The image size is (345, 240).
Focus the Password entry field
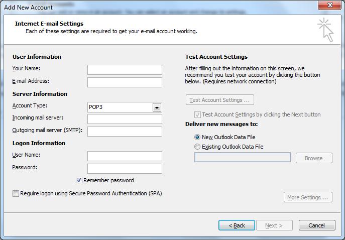[x=125, y=169]
